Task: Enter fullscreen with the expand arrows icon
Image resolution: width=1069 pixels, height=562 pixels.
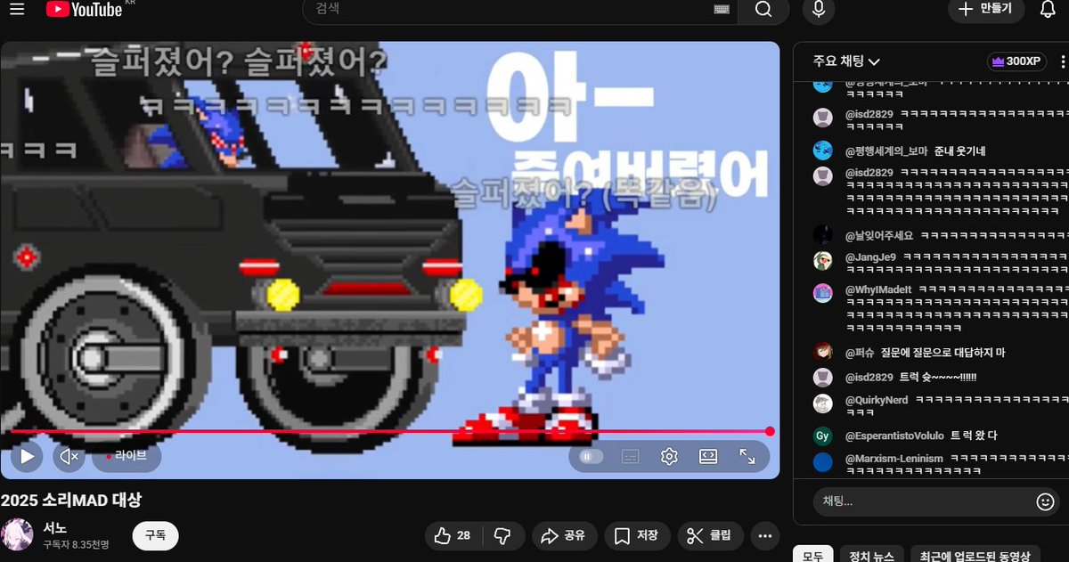Action: [x=748, y=456]
